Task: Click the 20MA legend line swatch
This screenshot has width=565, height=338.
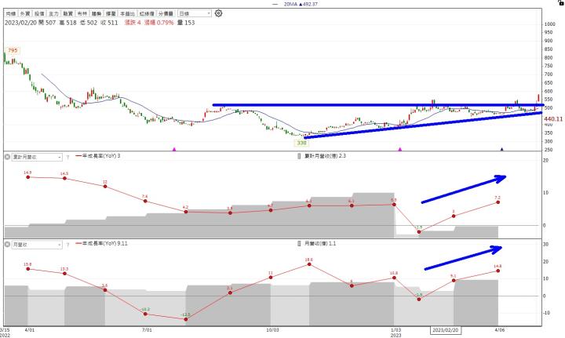Action: coord(276,4)
